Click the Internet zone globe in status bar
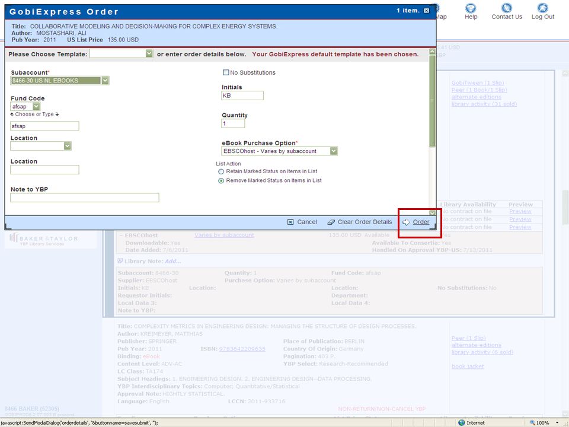 [x=461, y=423]
